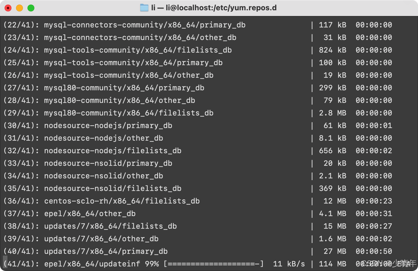Close the terminal window with red button

point(8,8)
